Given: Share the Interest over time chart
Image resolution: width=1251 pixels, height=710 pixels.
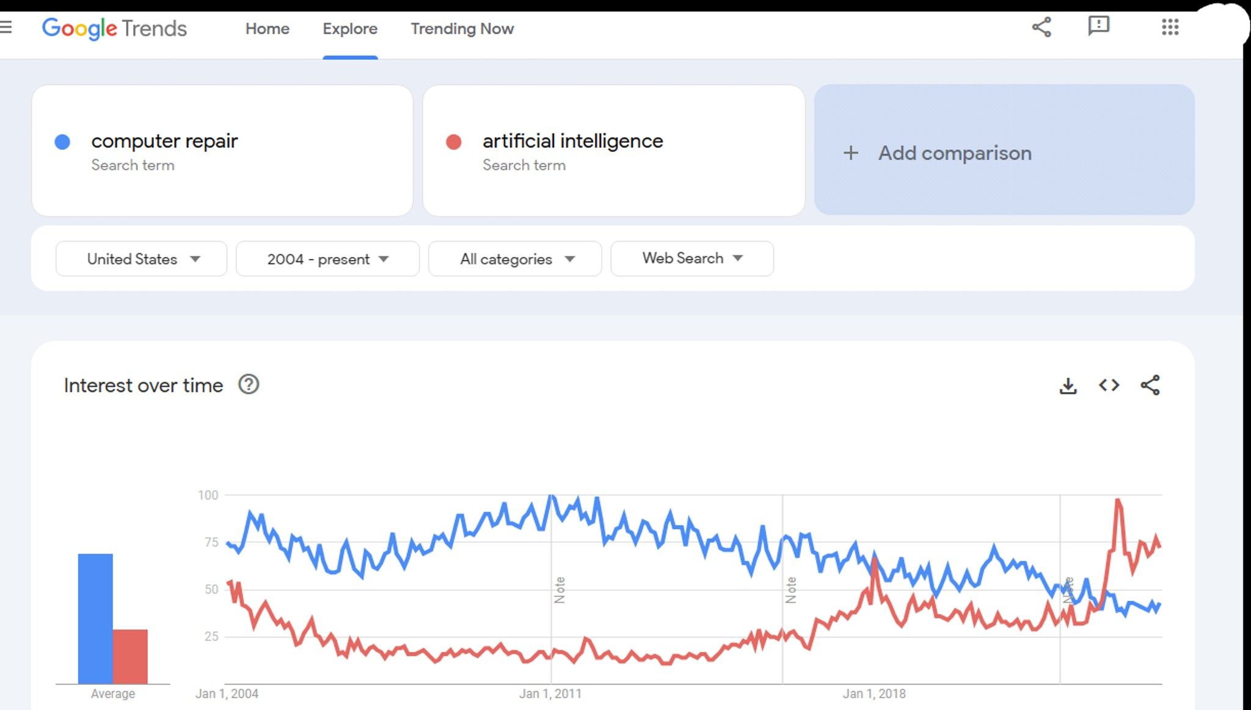Looking at the screenshot, I should pos(1150,385).
